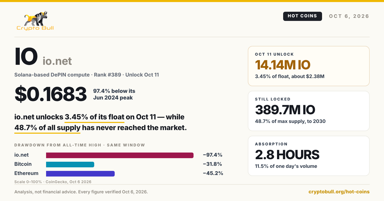Viewport: 384px width, 201px height.
Task: Click "3.45% of float, about $2.38M"
Action: 290,76
